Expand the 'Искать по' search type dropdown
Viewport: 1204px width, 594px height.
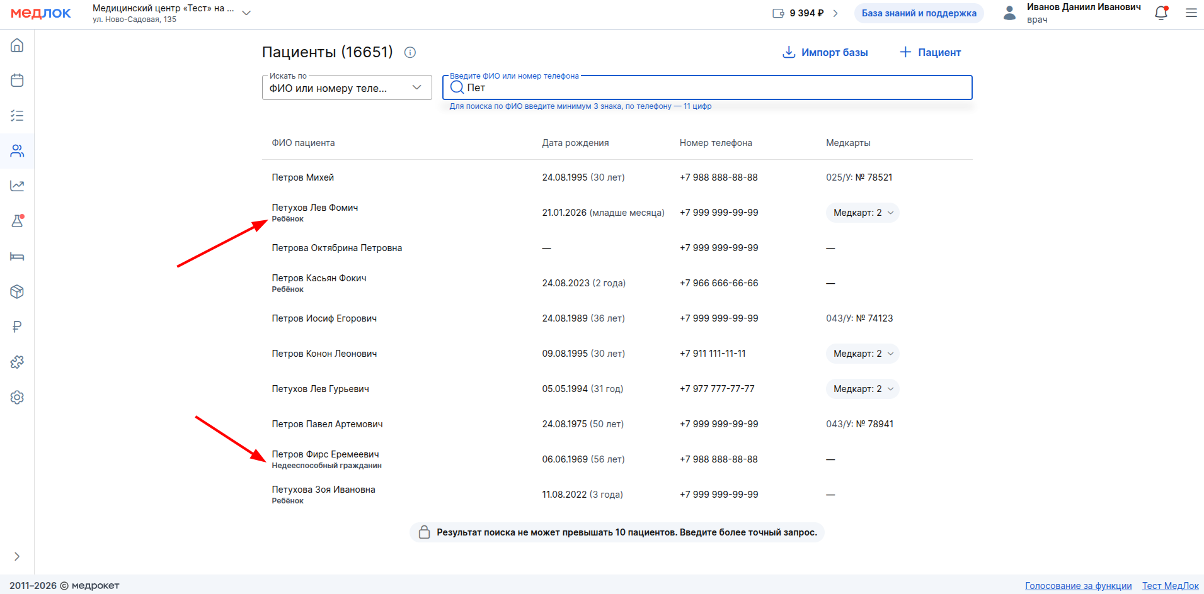(347, 87)
